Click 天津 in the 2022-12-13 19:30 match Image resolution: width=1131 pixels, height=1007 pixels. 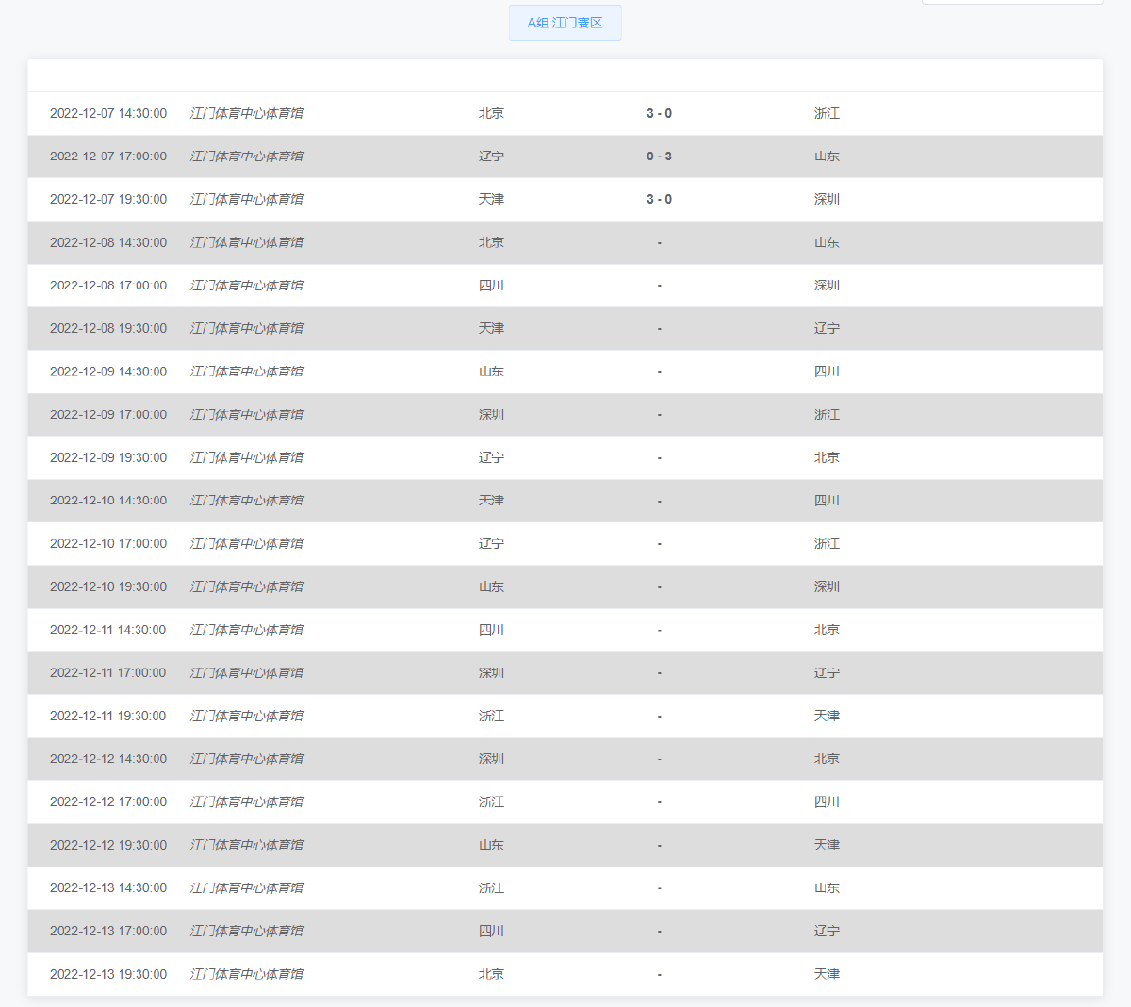point(827,974)
